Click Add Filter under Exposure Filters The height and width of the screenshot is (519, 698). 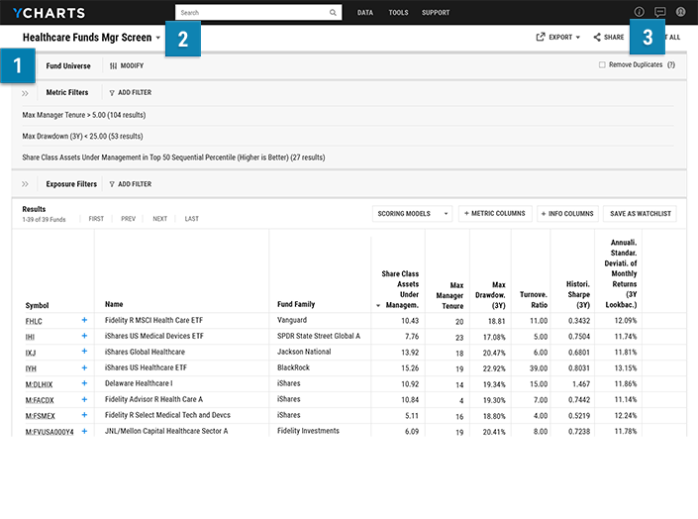[x=131, y=184]
